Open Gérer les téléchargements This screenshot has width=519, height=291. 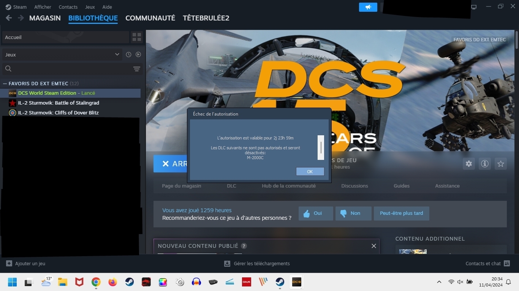257,263
